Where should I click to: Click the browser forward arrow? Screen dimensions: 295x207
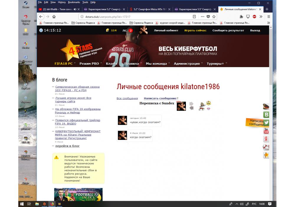(47, 17)
